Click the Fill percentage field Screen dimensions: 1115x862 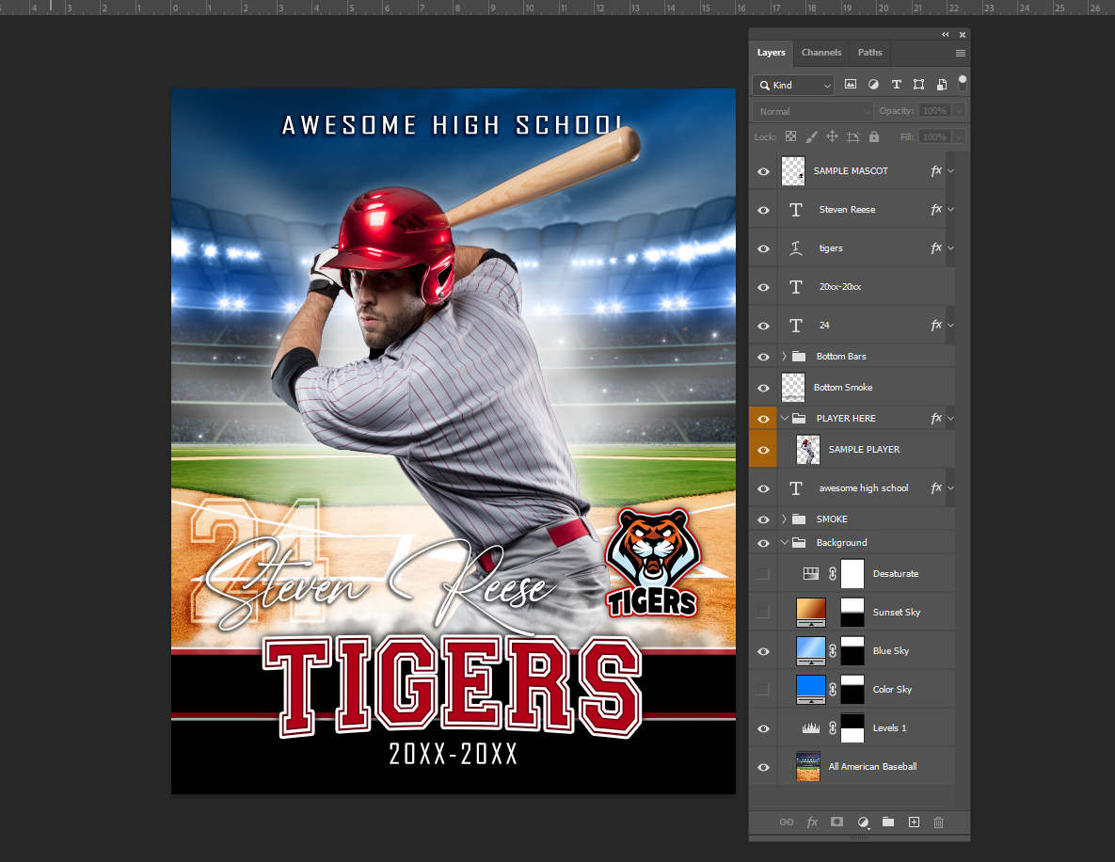click(x=934, y=136)
